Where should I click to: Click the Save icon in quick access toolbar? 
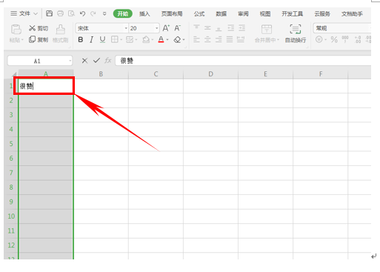point(50,13)
